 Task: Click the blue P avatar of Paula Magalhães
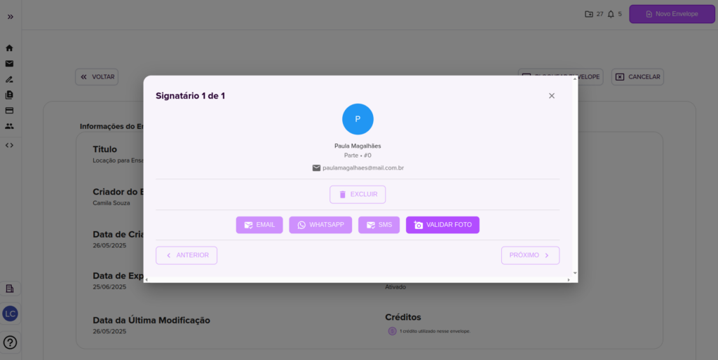[358, 119]
